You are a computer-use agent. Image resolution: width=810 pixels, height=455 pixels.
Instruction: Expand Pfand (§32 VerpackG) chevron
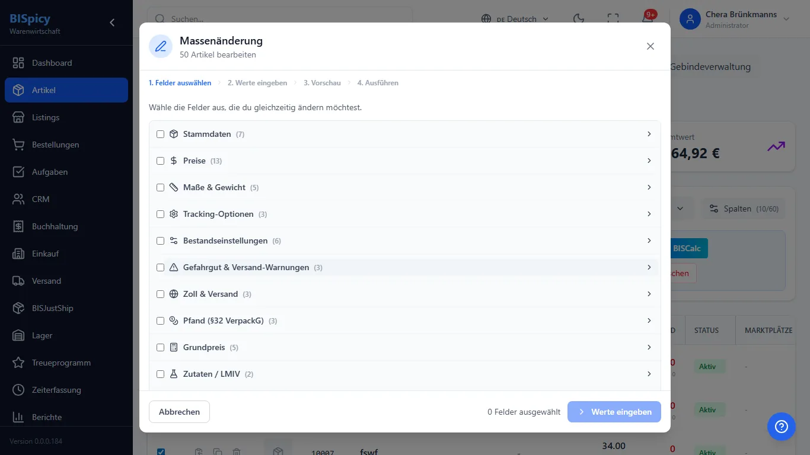(649, 321)
